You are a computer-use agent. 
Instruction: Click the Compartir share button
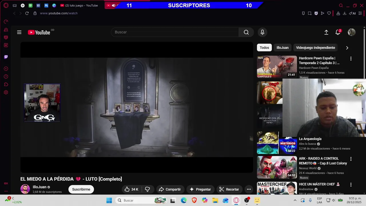(x=170, y=189)
